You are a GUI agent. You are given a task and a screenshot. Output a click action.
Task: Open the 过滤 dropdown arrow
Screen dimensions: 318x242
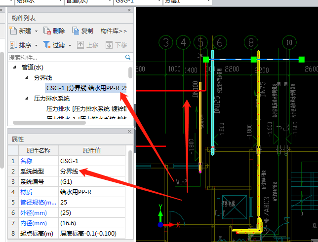click(x=70, y=45)
